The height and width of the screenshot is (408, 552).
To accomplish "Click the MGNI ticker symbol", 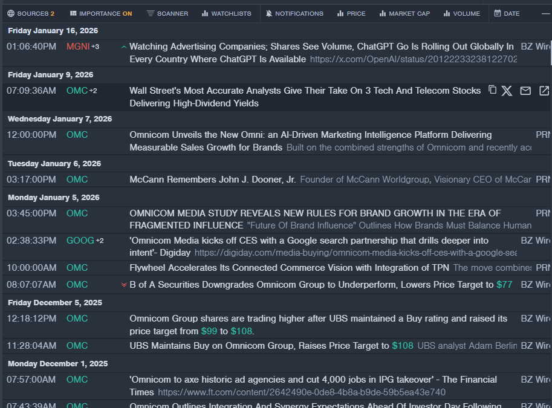I will point(77,47).
